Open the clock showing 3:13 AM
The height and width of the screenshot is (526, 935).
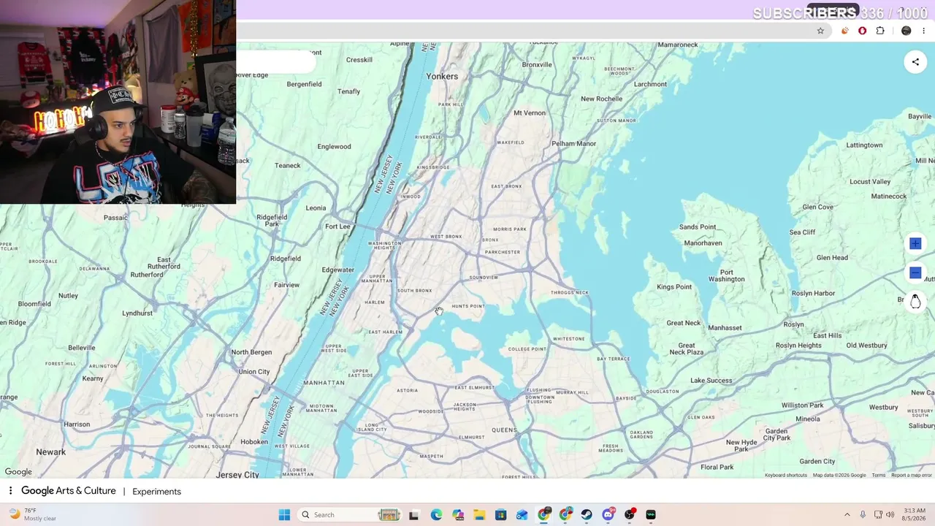915,514
